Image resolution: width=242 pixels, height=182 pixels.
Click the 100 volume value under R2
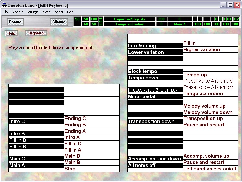[235, 24]
